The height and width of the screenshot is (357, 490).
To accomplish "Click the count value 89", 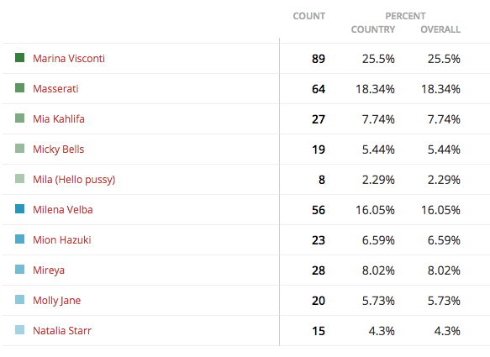I will 319,59.
